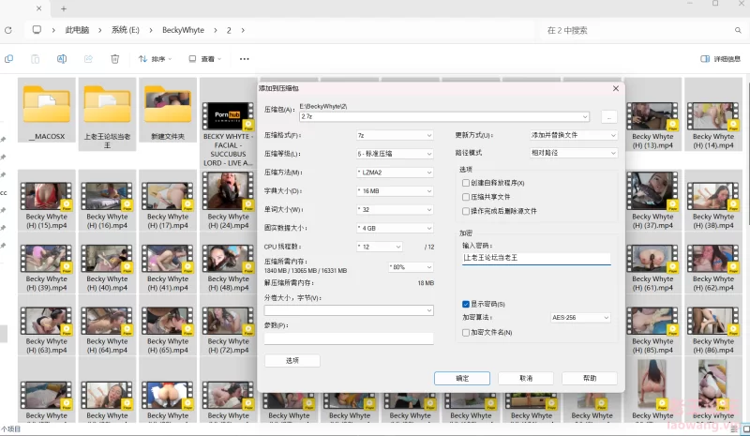Click the BeckyWhyte breadcrumb in the address bar
750x436 pixels.
click(x=183, y=30)
